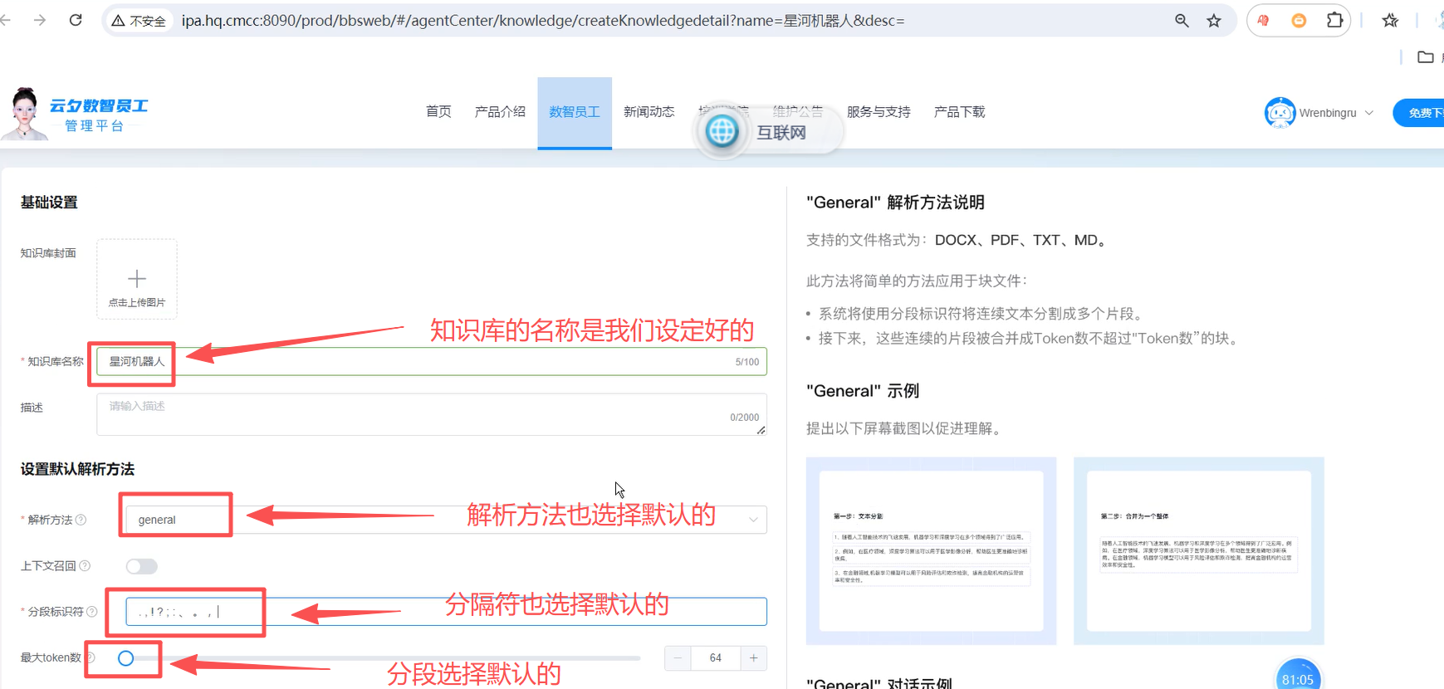Open the zoom magnifier in address bar

point(1182,21)
